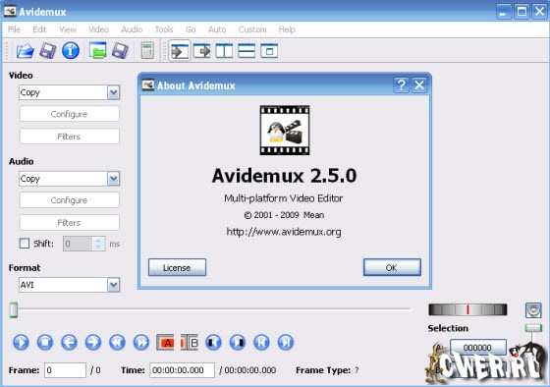Open a video file with folder icon
Viewport: 550px width, 387px height.
point(25,51)
